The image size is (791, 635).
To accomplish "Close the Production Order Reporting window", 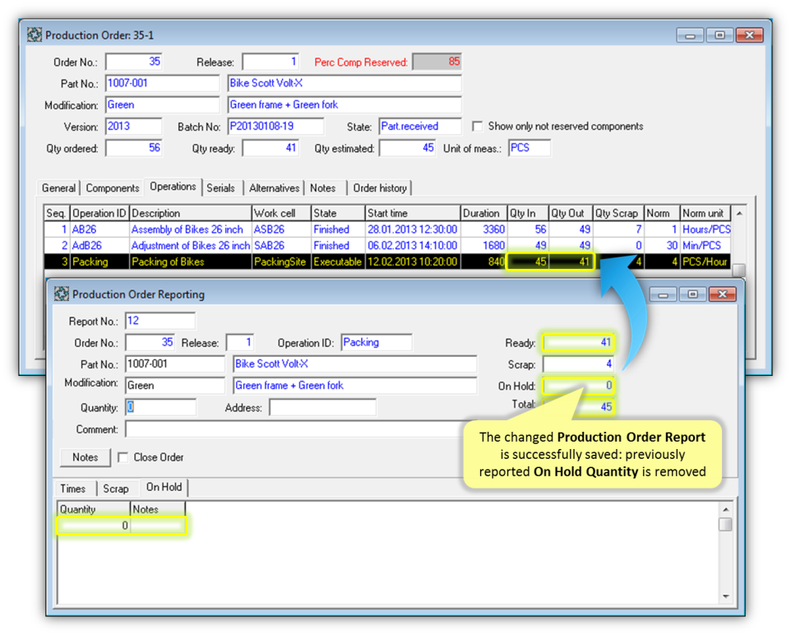I will pyautogui.click(x=722, y=294).
